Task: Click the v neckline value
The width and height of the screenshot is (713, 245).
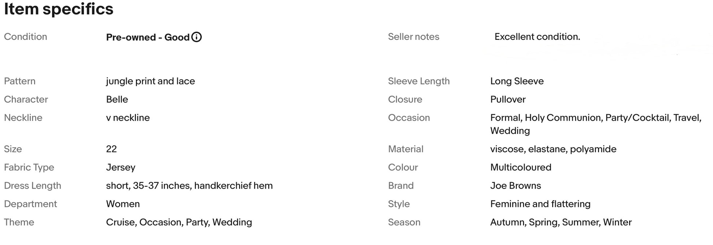Action: coord(128,118)
